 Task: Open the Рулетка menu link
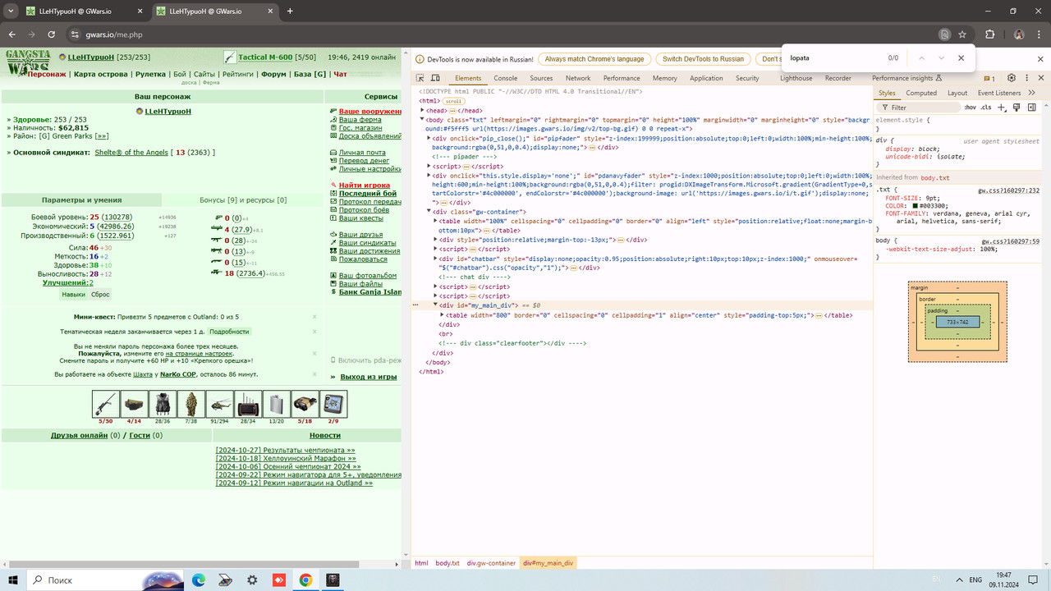pyautogui.click(x=150, y=74)
